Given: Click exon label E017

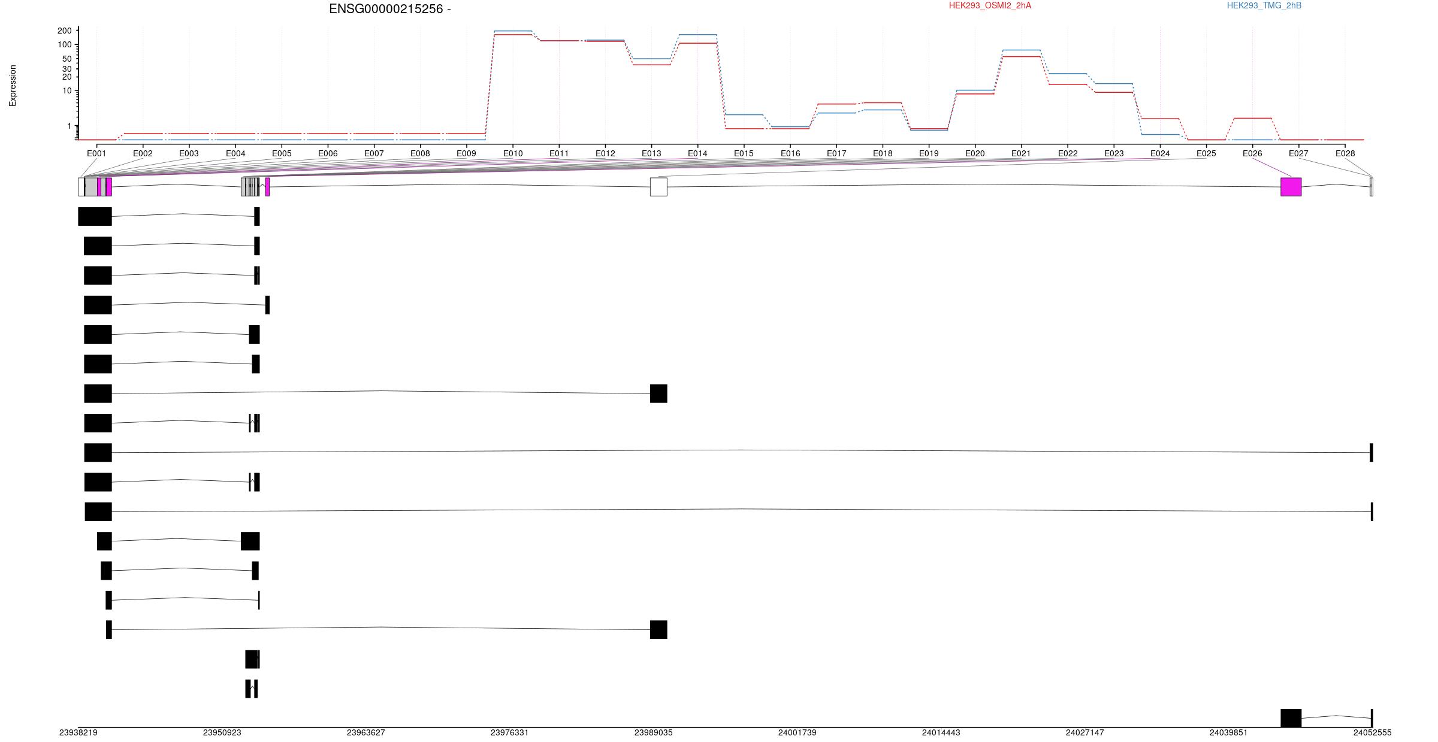Looking at the screenshot, I should (836, 153).
